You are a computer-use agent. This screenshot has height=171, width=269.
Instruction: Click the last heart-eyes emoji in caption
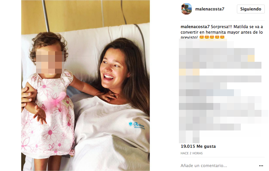coord(222,37)
